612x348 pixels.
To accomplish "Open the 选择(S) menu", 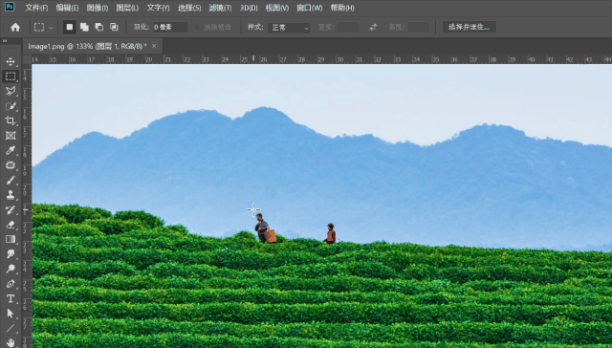I will tap(189, 8).
